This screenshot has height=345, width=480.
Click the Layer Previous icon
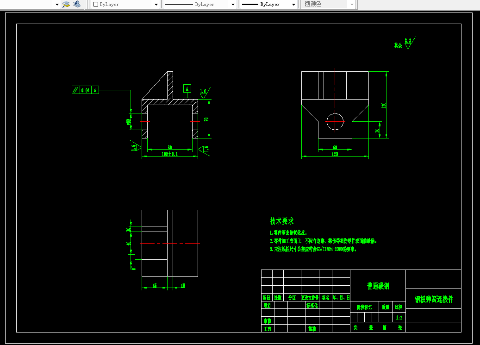tap(77, 4)
